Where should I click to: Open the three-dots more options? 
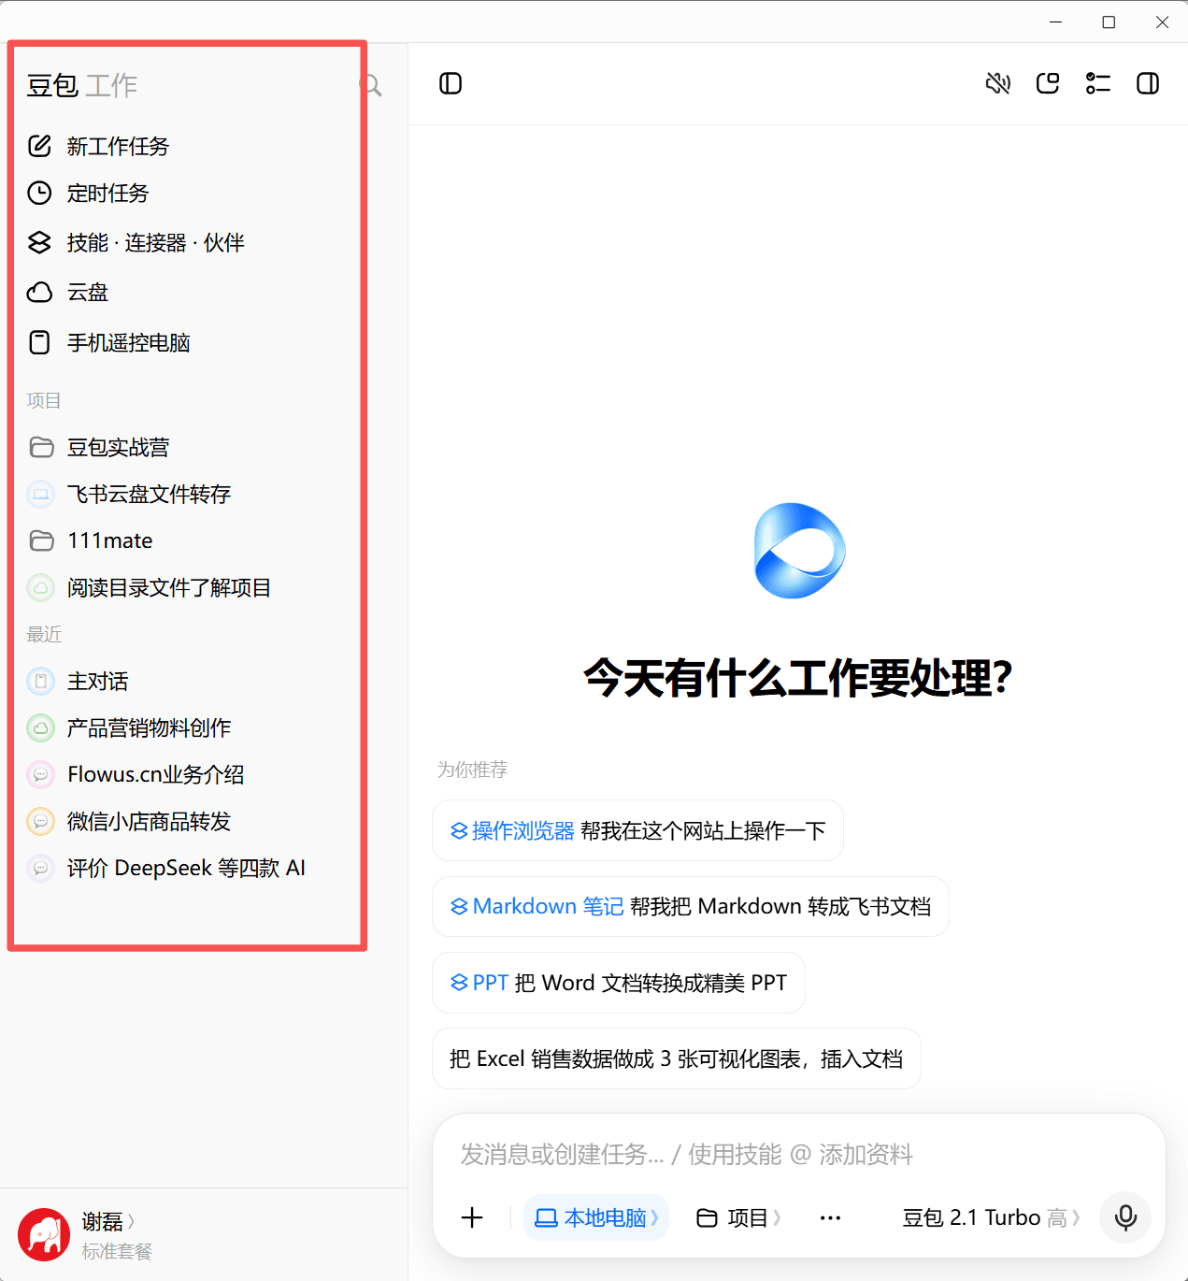830,1217
